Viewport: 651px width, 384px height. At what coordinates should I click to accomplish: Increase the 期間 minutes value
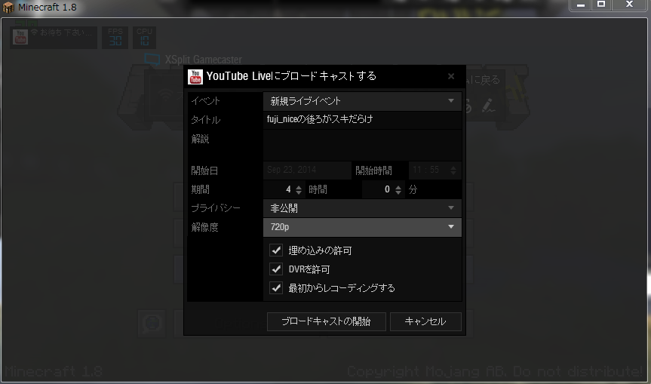[398, 187]
